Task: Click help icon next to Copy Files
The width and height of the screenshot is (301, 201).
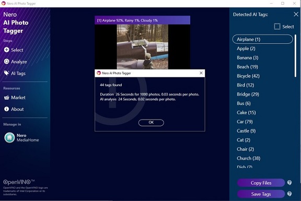Action: [290, 183]
